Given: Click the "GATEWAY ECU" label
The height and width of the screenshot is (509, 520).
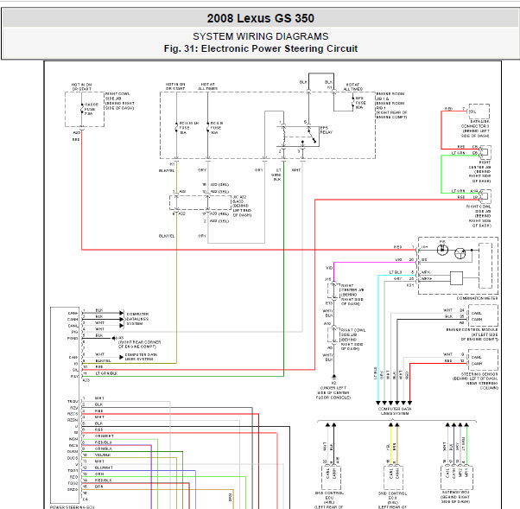Looking at the screenshot, I should 456,493.
